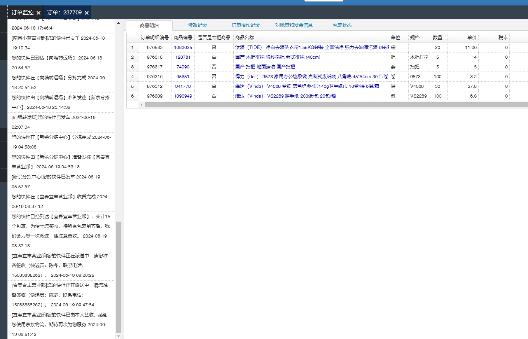Click the up arrow of tracking log scrollbar
528x339 pixels.
[119, 23]
